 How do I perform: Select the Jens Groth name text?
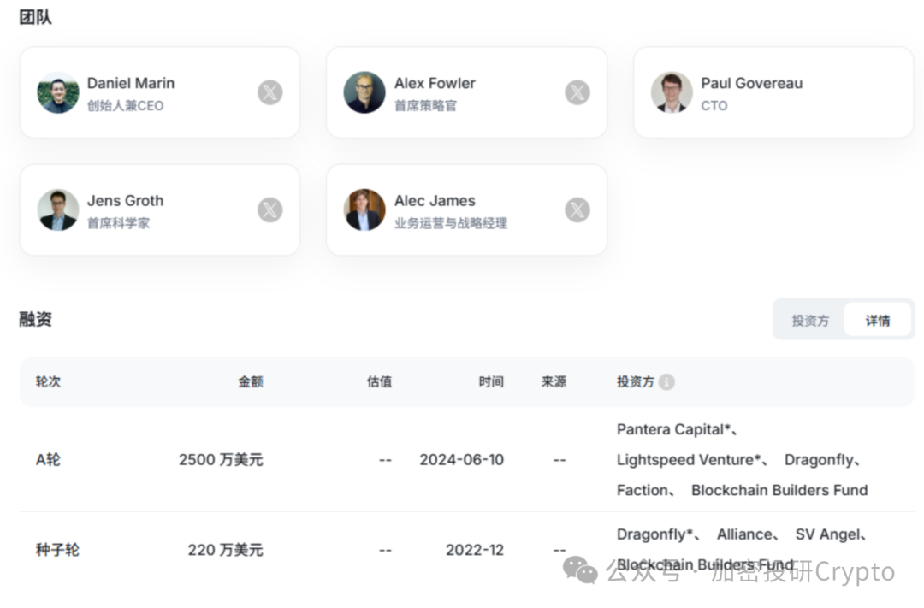coord(126,201)
